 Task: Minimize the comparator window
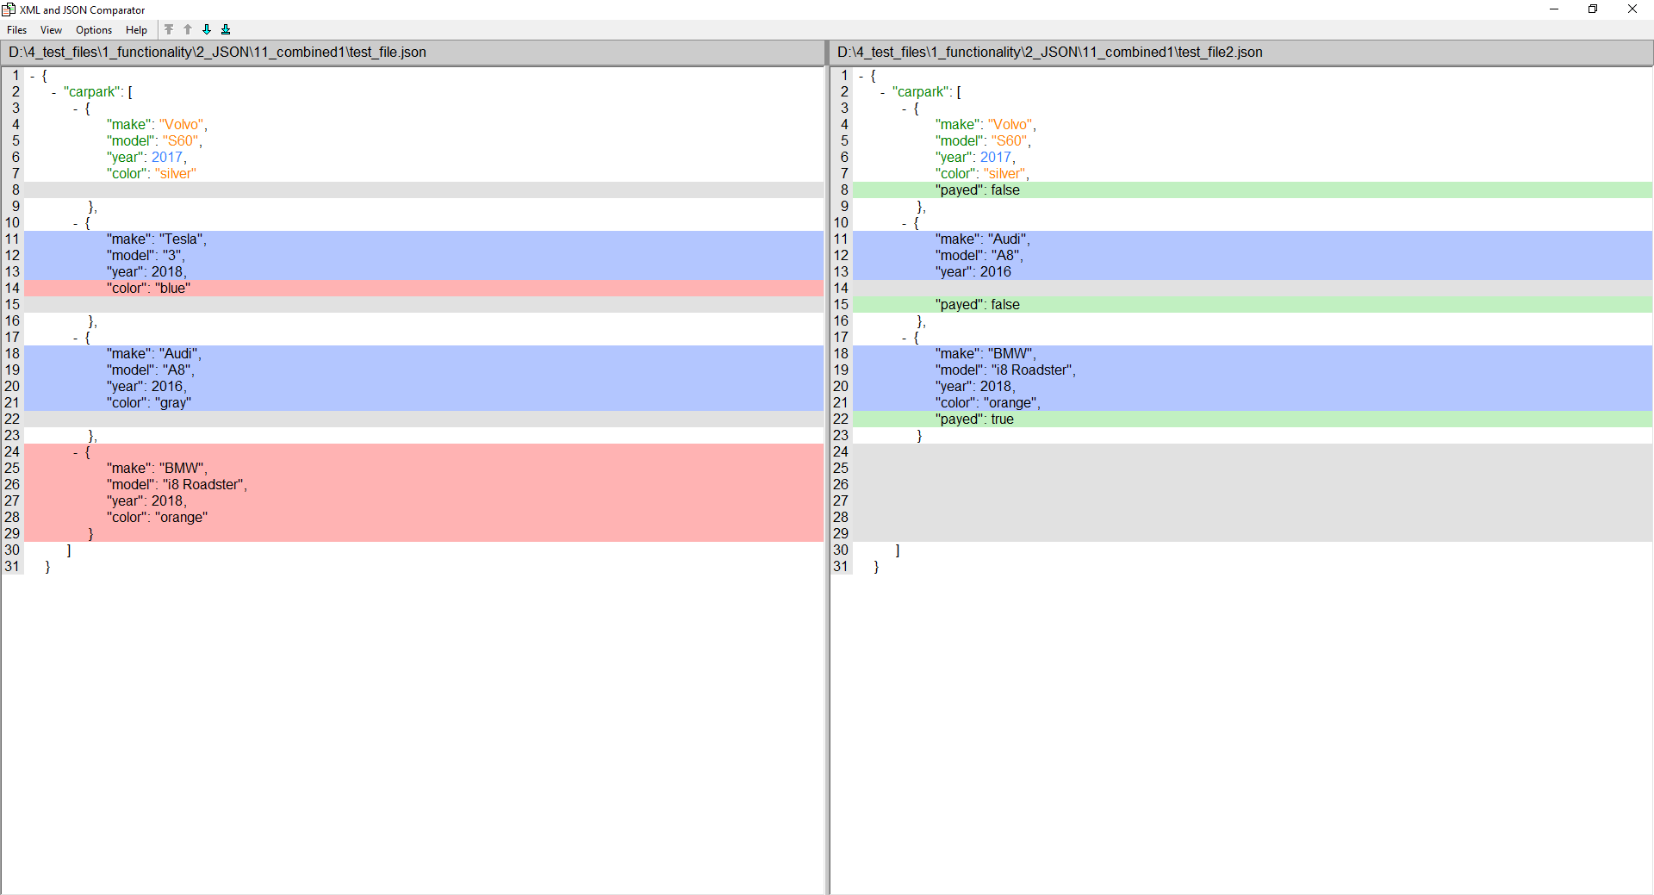[x=1554, y=9]
